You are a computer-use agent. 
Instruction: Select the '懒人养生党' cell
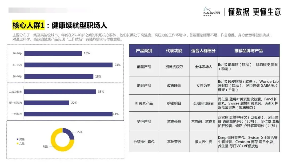[203, 141]
